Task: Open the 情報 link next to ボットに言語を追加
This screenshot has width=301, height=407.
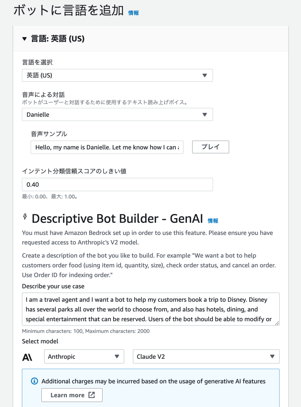Action: coord(133,13)
